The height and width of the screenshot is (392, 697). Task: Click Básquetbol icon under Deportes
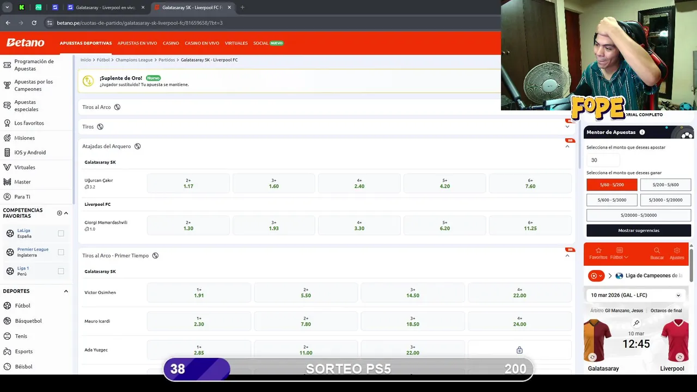[7, 321]
